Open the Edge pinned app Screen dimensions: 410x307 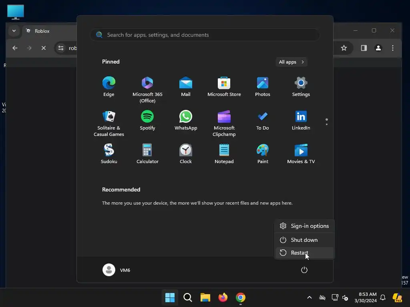(x=109, y=87)
